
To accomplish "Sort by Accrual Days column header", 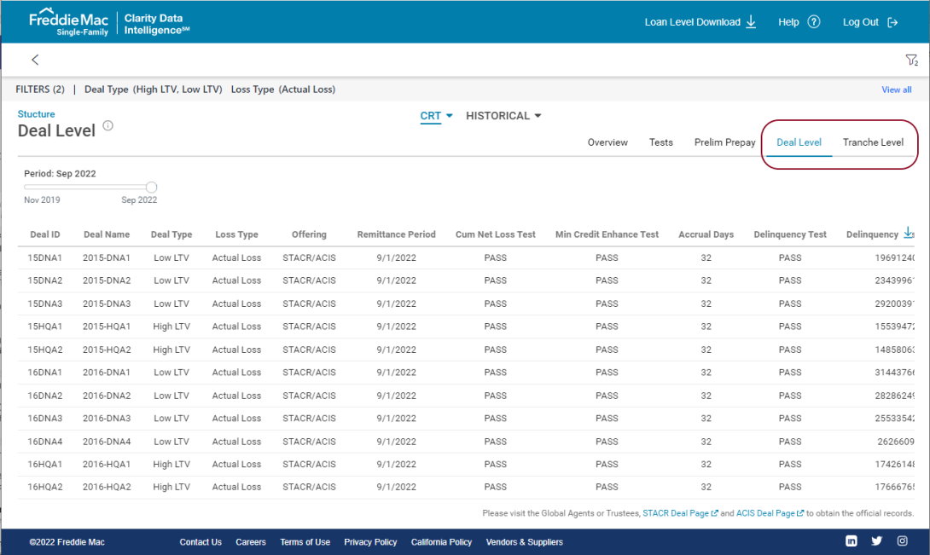I will pos(706,234).
